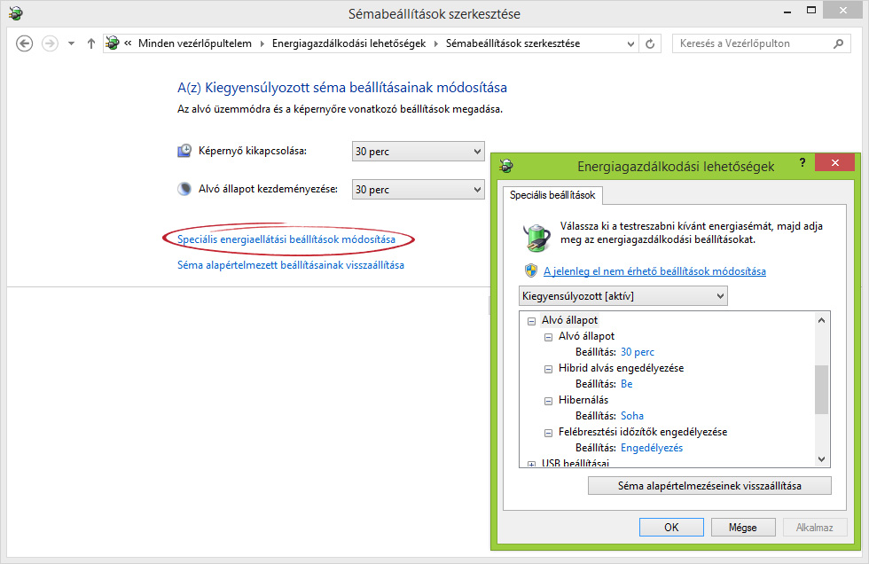Select the Speciális beállítások tab
The height and width of the screenshot is (564, 869).
click(552, 195)
